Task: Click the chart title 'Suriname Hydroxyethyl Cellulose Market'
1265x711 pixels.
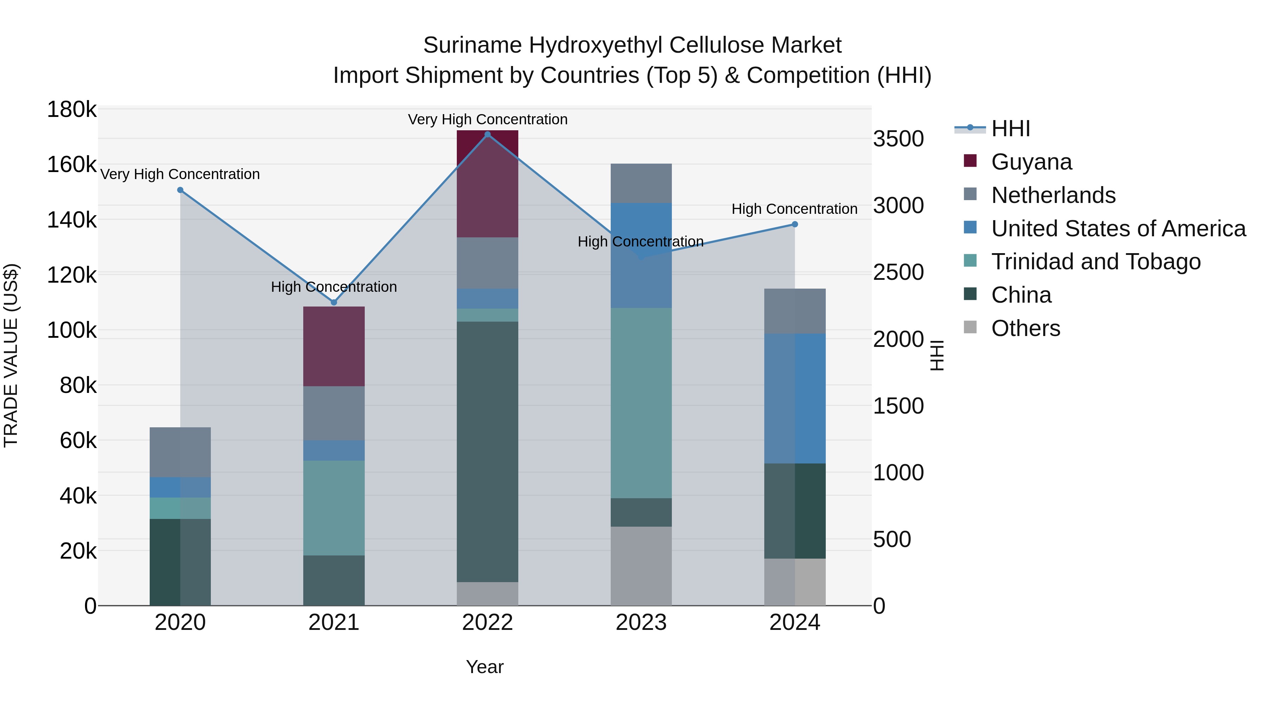Action: coord(632,45)
